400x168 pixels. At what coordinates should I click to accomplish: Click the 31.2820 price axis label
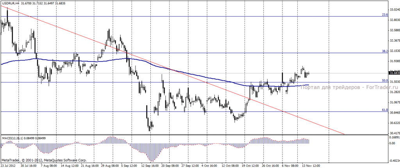[395, 92]
